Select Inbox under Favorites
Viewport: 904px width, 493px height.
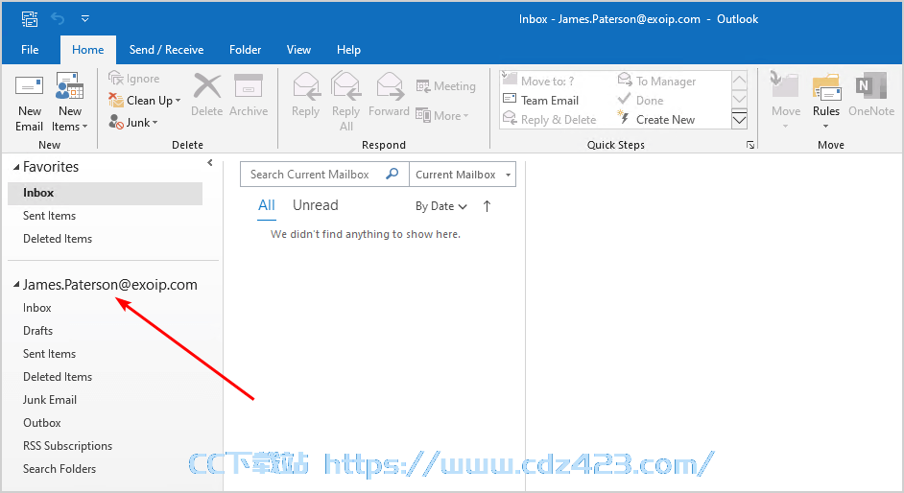105,193
